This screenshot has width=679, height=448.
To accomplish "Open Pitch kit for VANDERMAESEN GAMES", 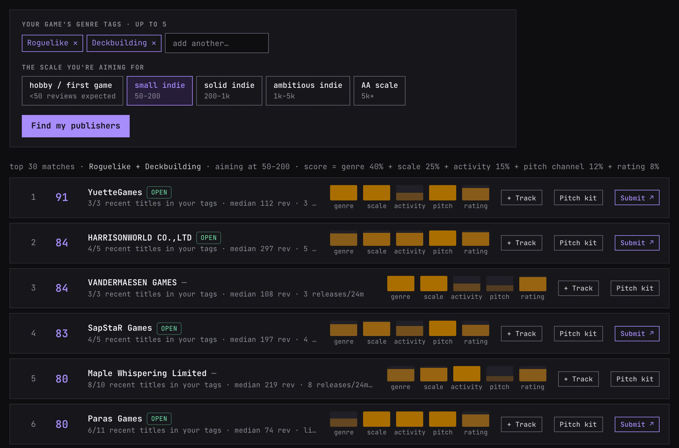I will pyautogui.click(x=635, y=288).
